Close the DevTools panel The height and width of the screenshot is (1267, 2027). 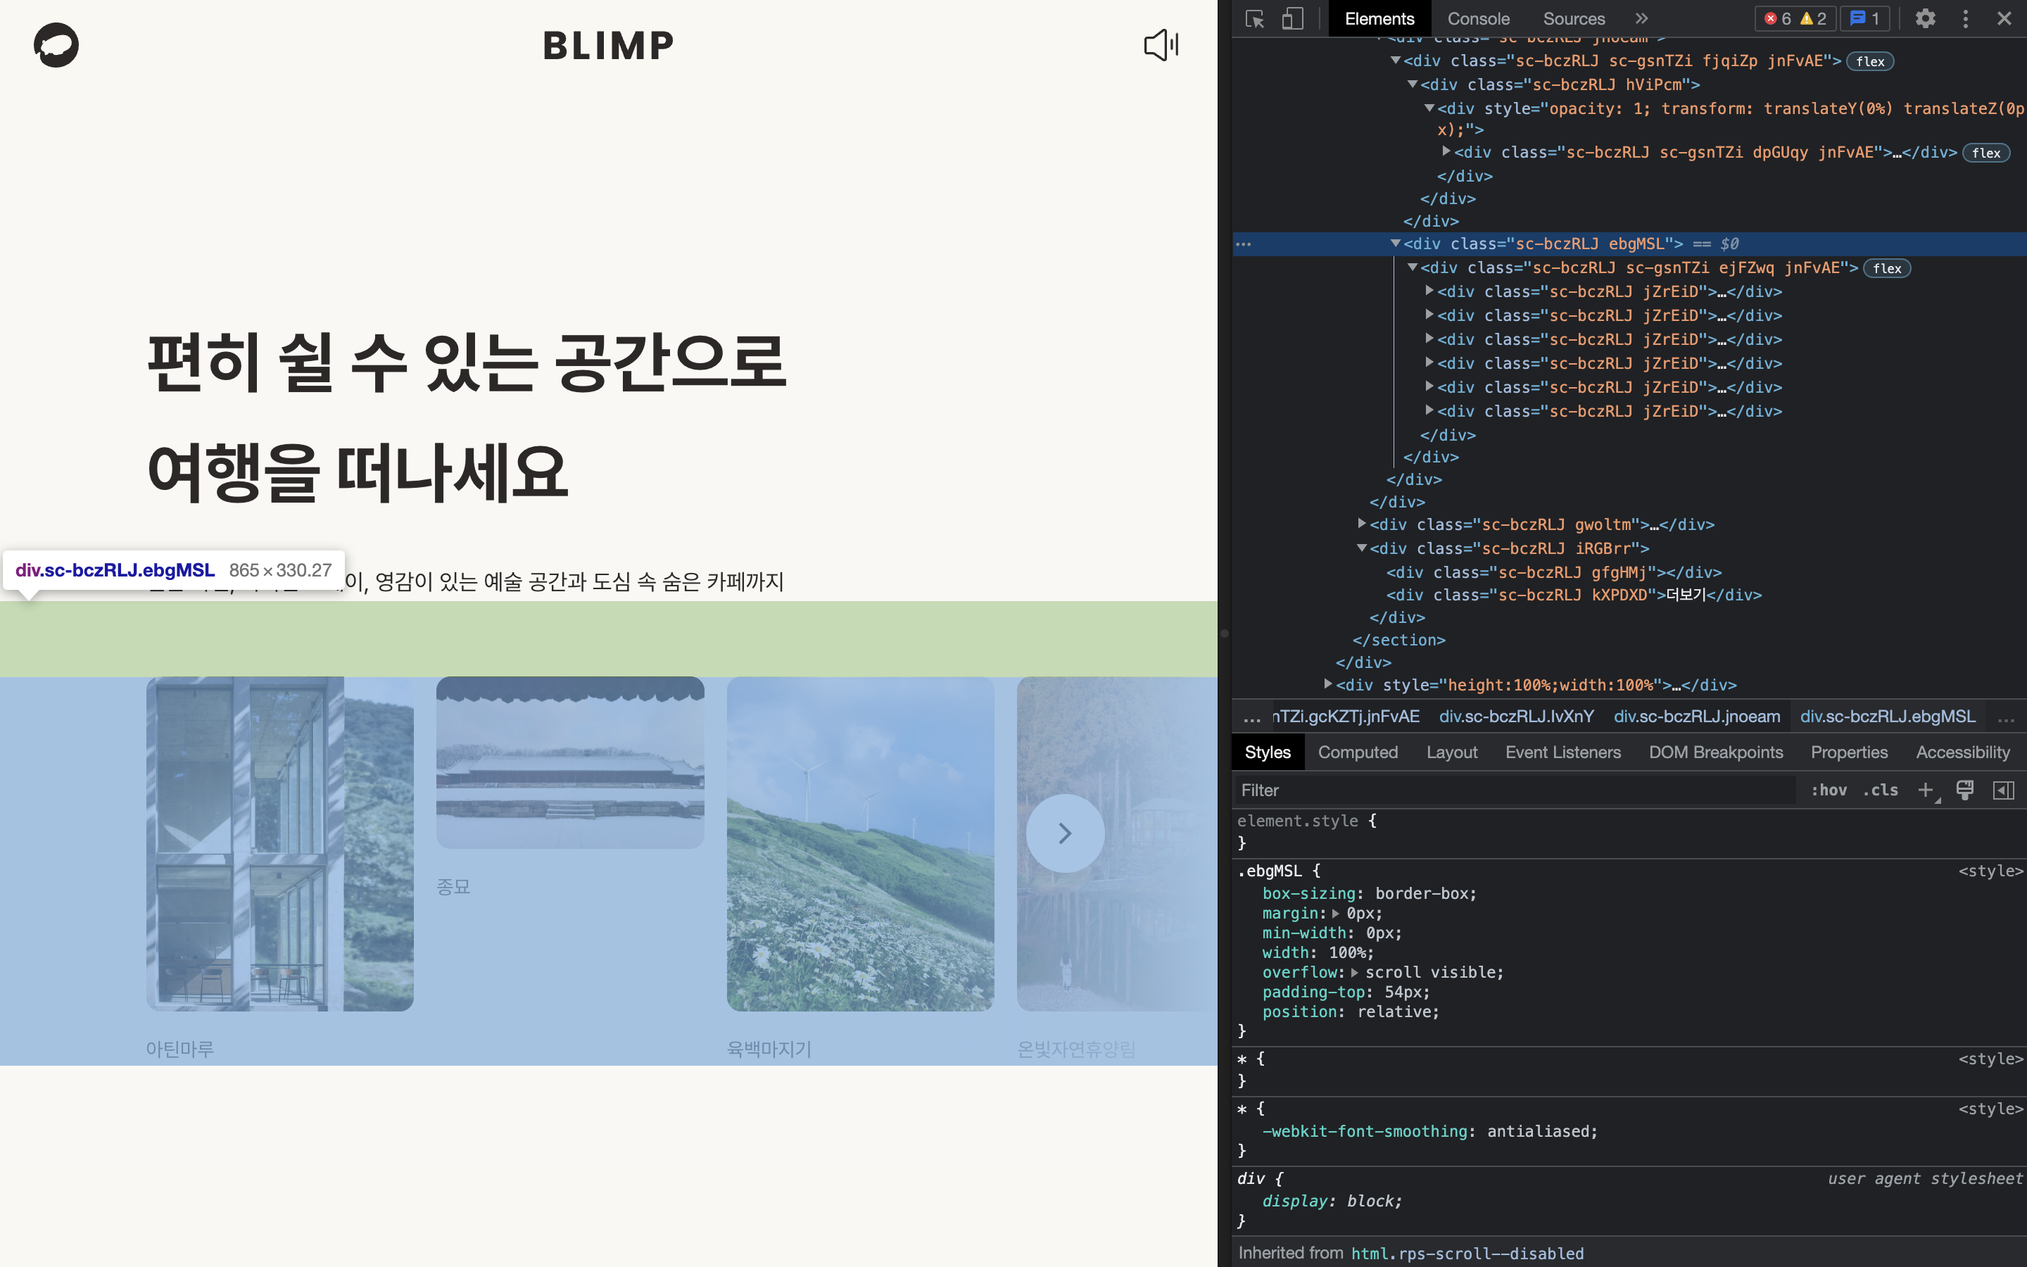(x=2004, y=18)
